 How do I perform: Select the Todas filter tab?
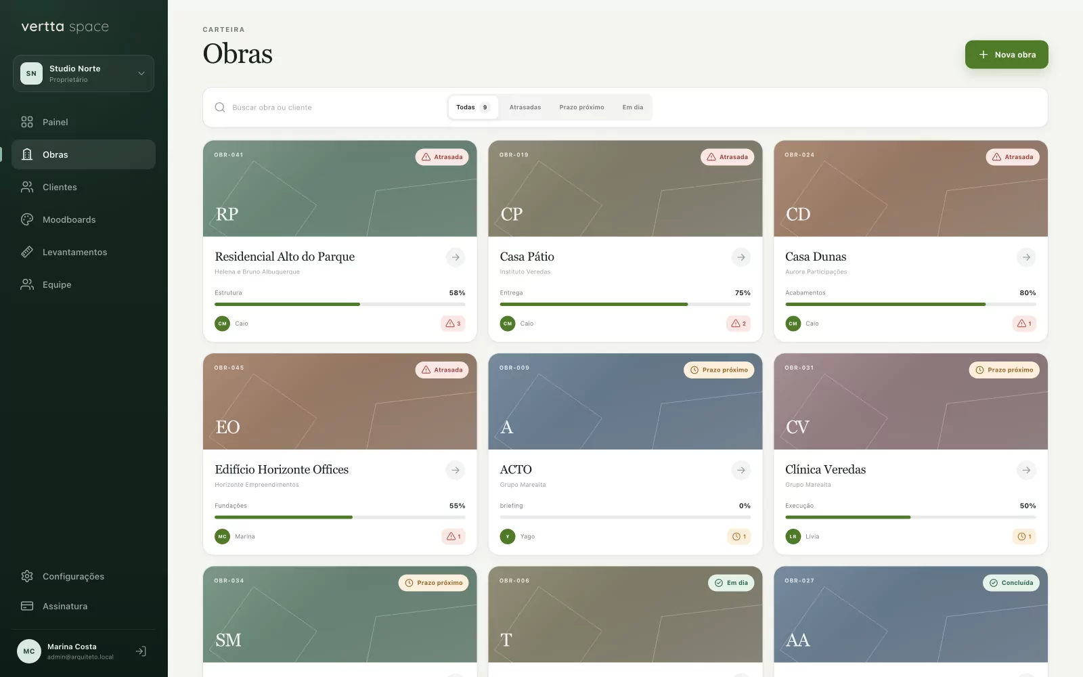(473, 107)
